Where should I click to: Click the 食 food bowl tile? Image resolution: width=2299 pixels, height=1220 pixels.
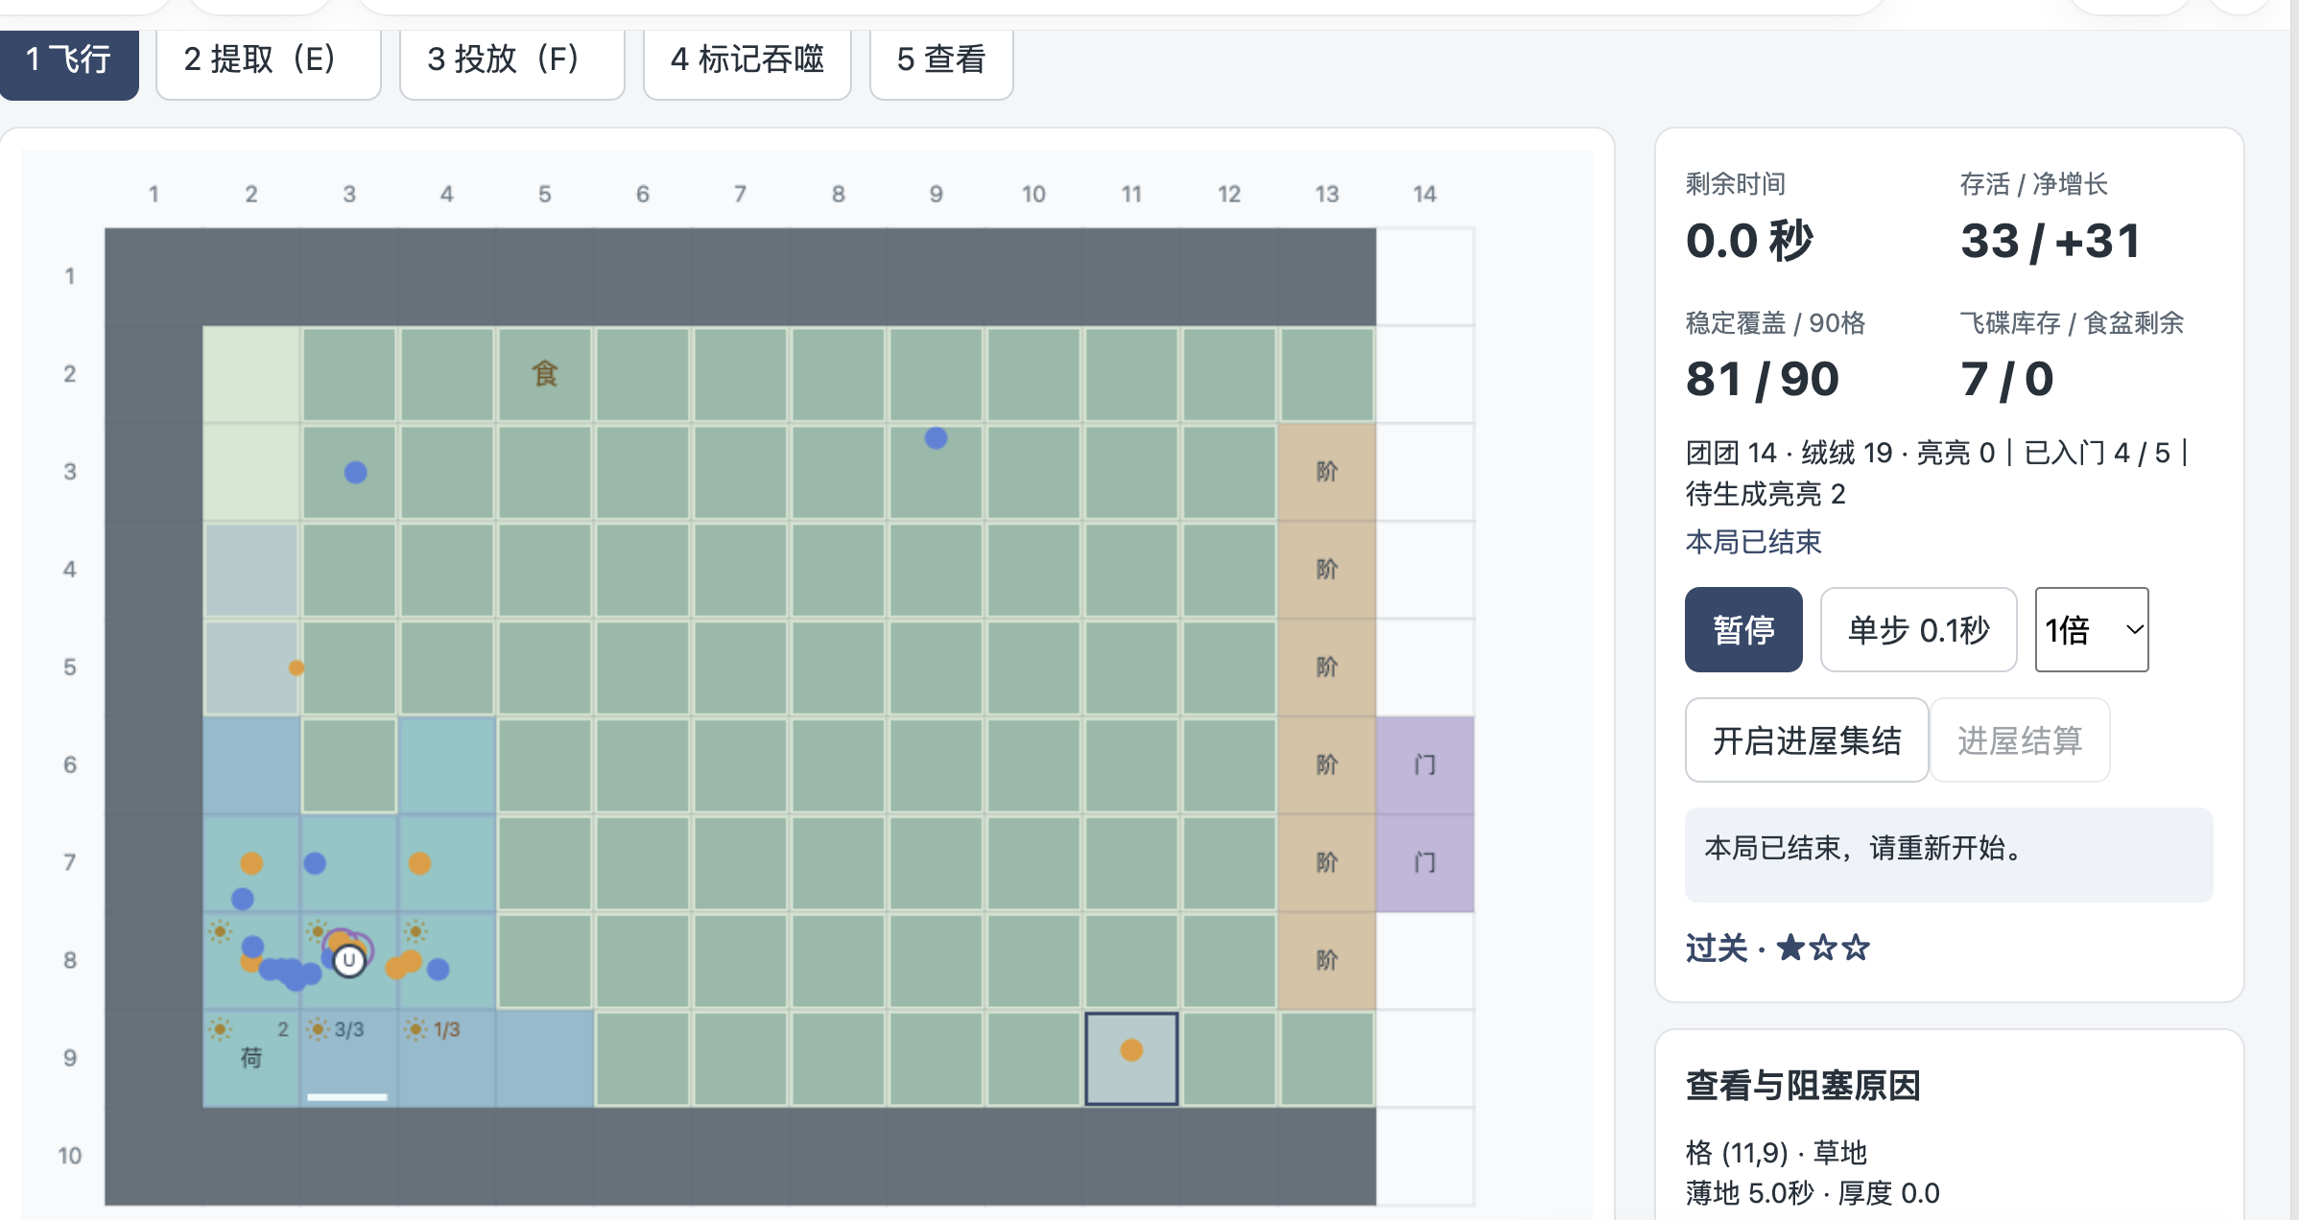(545, 374)
